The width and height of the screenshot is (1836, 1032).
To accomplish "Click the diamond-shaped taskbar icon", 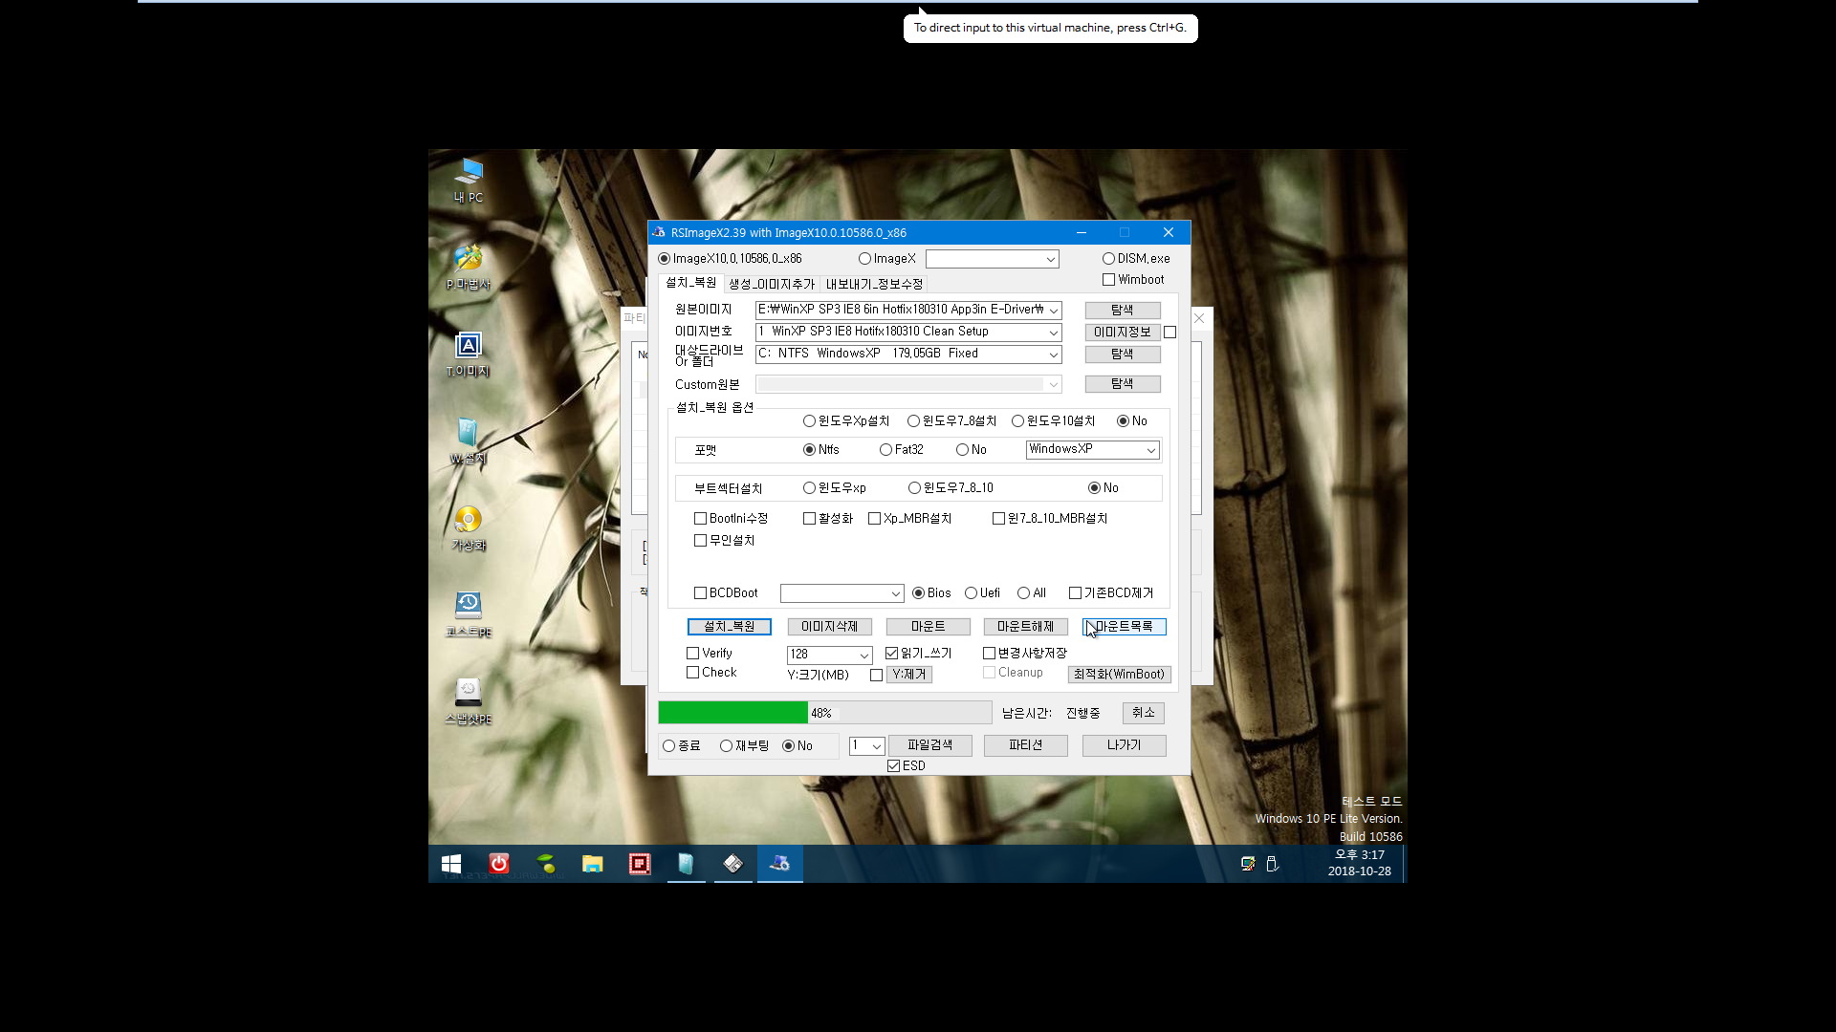I will pyautogui.click(x=733, y=864).
